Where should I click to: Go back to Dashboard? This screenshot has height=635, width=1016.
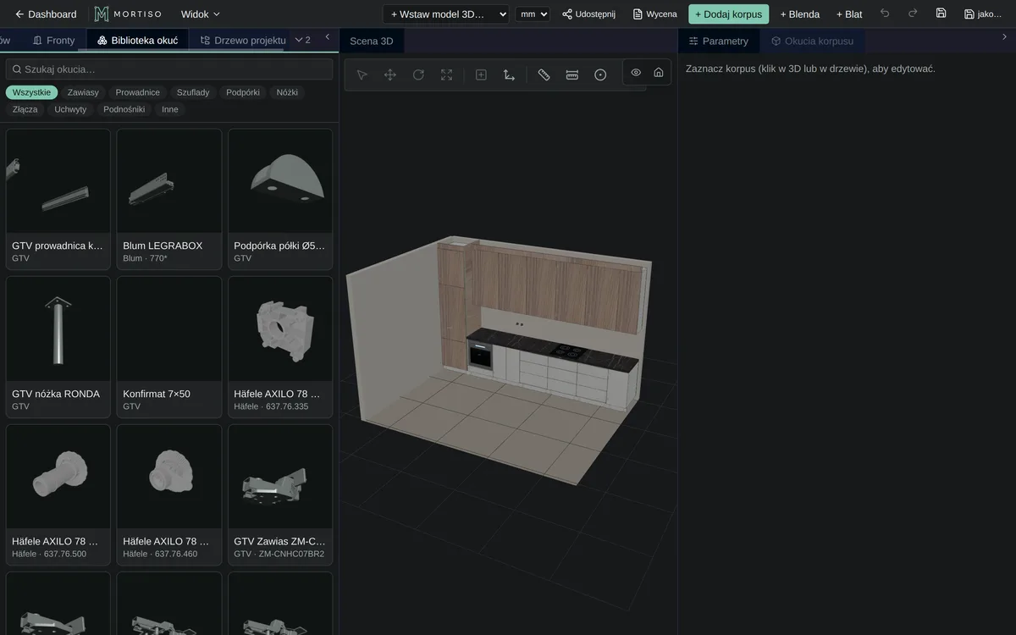point(46,14)
